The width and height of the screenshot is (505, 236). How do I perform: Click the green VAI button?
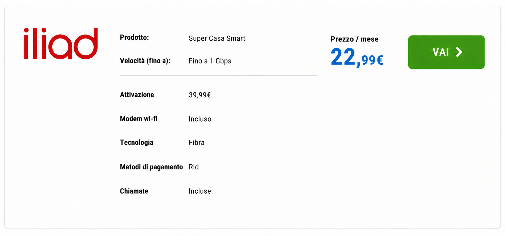coord(446,52)
